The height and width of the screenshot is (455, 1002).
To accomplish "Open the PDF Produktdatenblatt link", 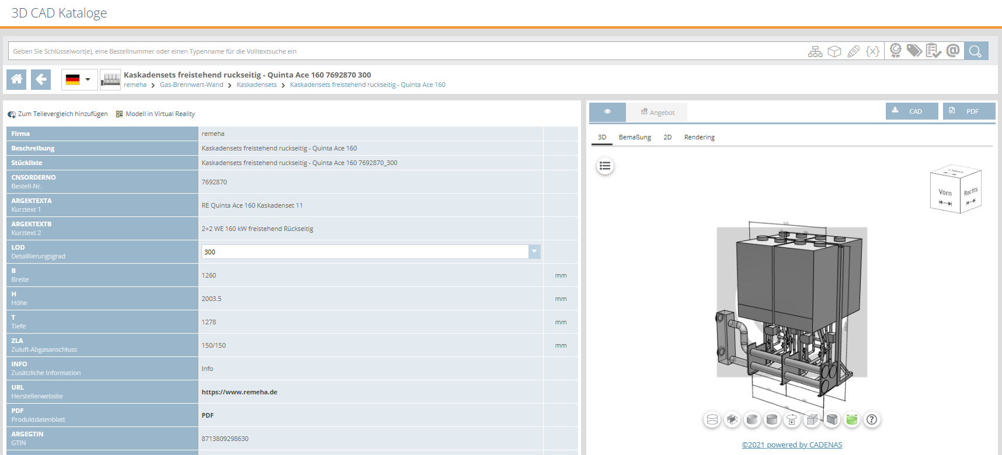I will click(x=208, y=415).
